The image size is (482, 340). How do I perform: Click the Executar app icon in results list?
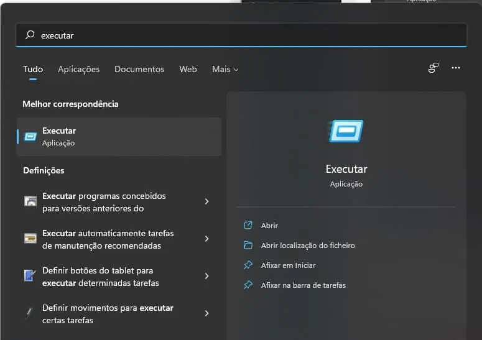(x=30, y=137)
